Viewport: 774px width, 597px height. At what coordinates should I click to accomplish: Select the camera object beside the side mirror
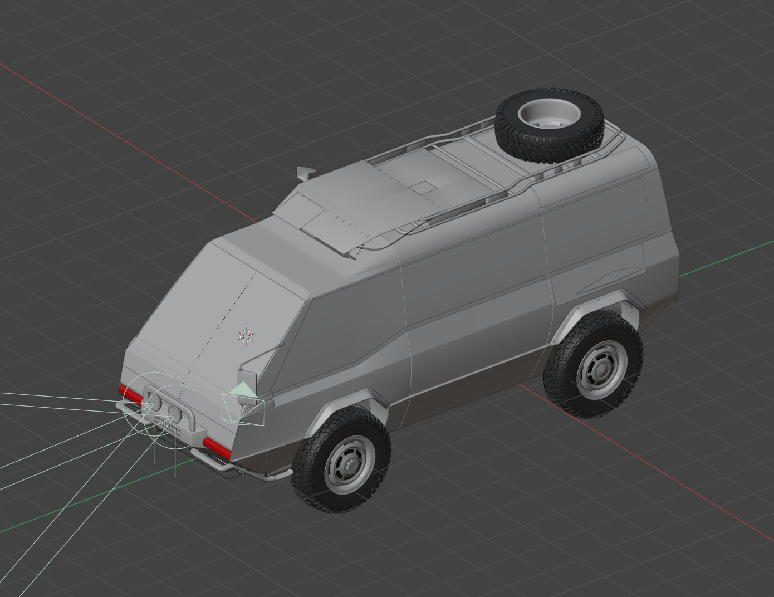click(243, 405)
